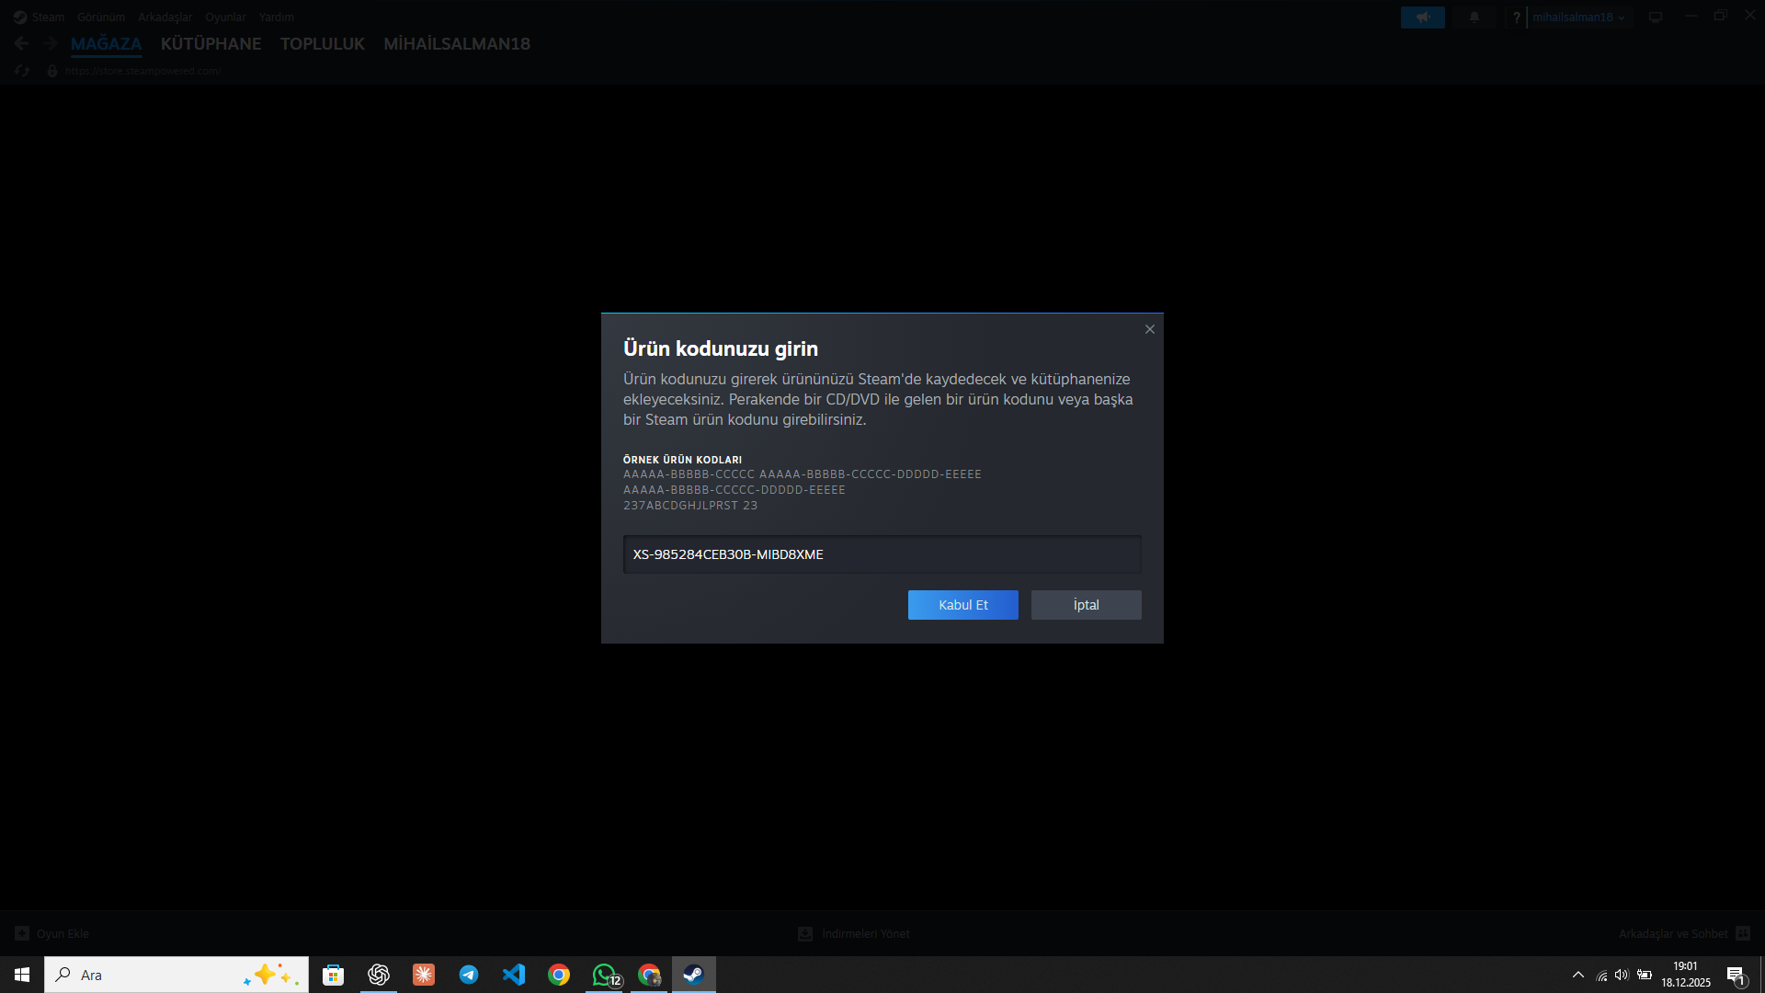Image resolution: width=1765 pixels, height=993 pixels.
Task: Open the Steam menu
Action: coord(48,17)
